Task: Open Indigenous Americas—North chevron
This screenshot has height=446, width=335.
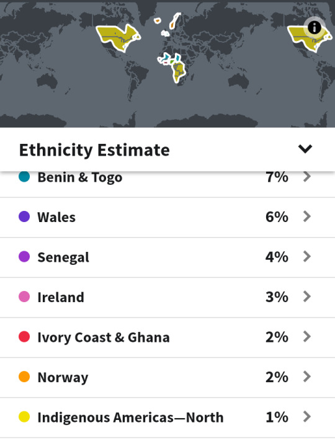Action: 307,417
